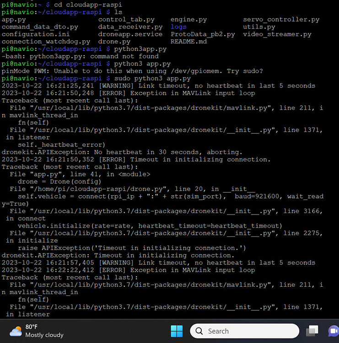Click 'video_streamer.py' in the file listing
Screen dimensions: 339x343
point(277,34)
